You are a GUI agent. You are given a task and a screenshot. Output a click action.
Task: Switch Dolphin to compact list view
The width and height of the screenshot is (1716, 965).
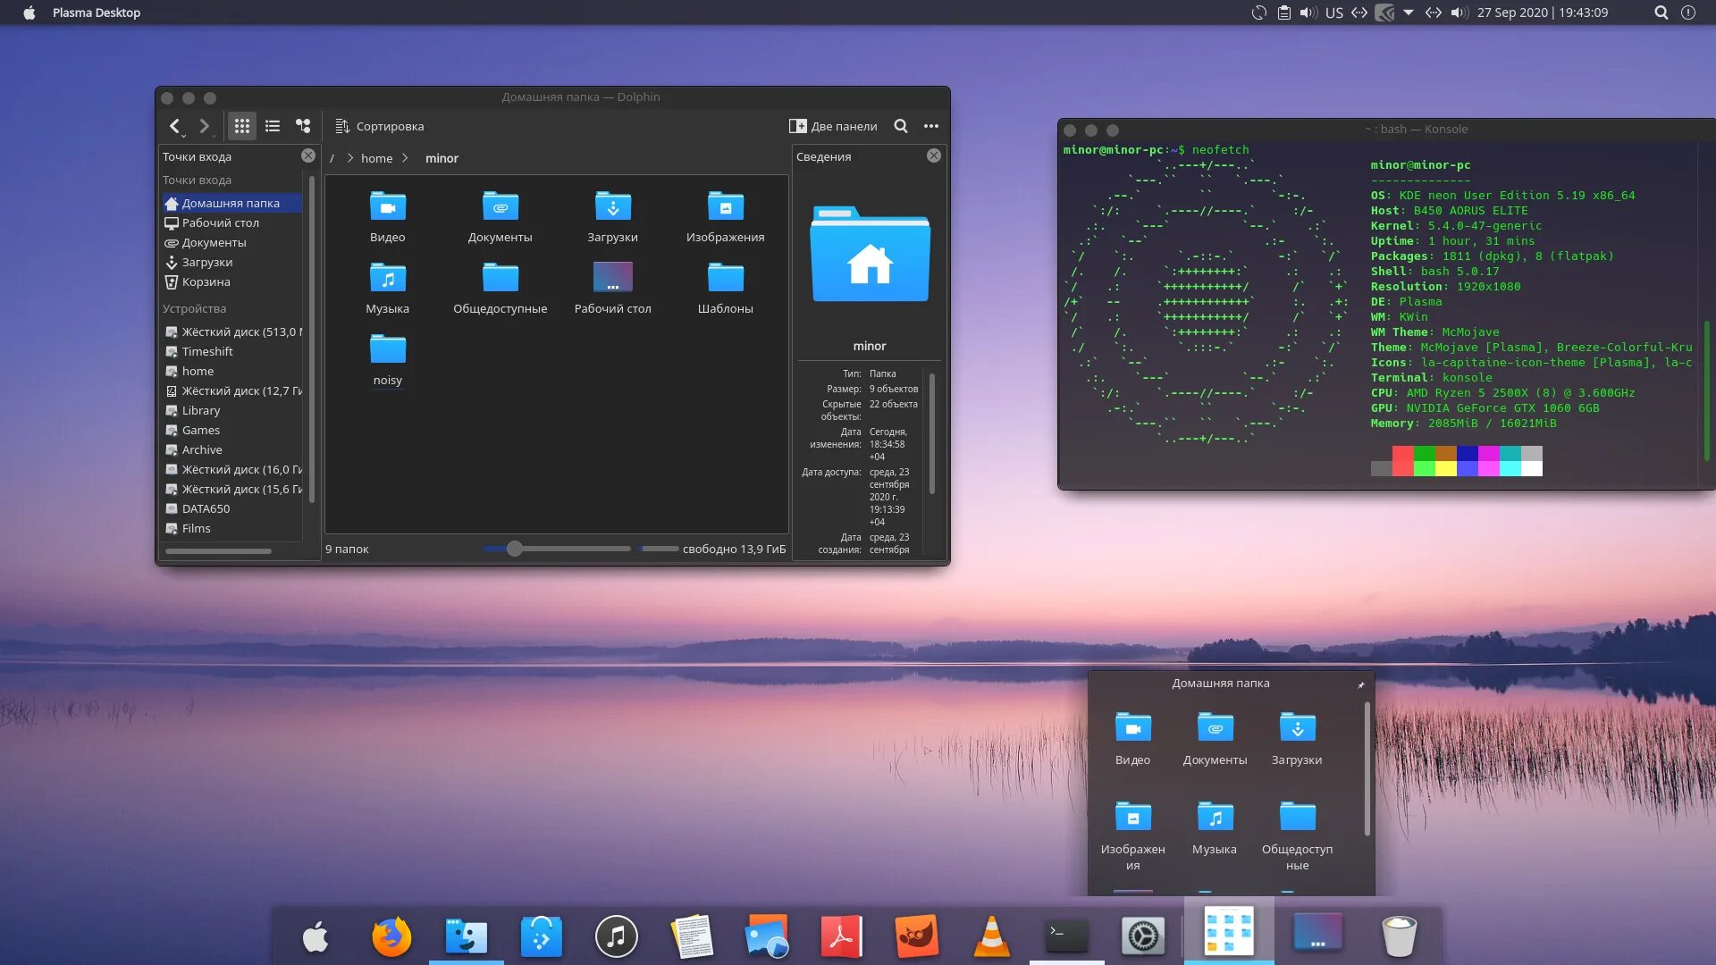click(x=273, y=126)
